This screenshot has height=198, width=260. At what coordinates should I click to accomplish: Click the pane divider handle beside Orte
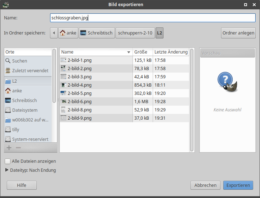point(58,100)
